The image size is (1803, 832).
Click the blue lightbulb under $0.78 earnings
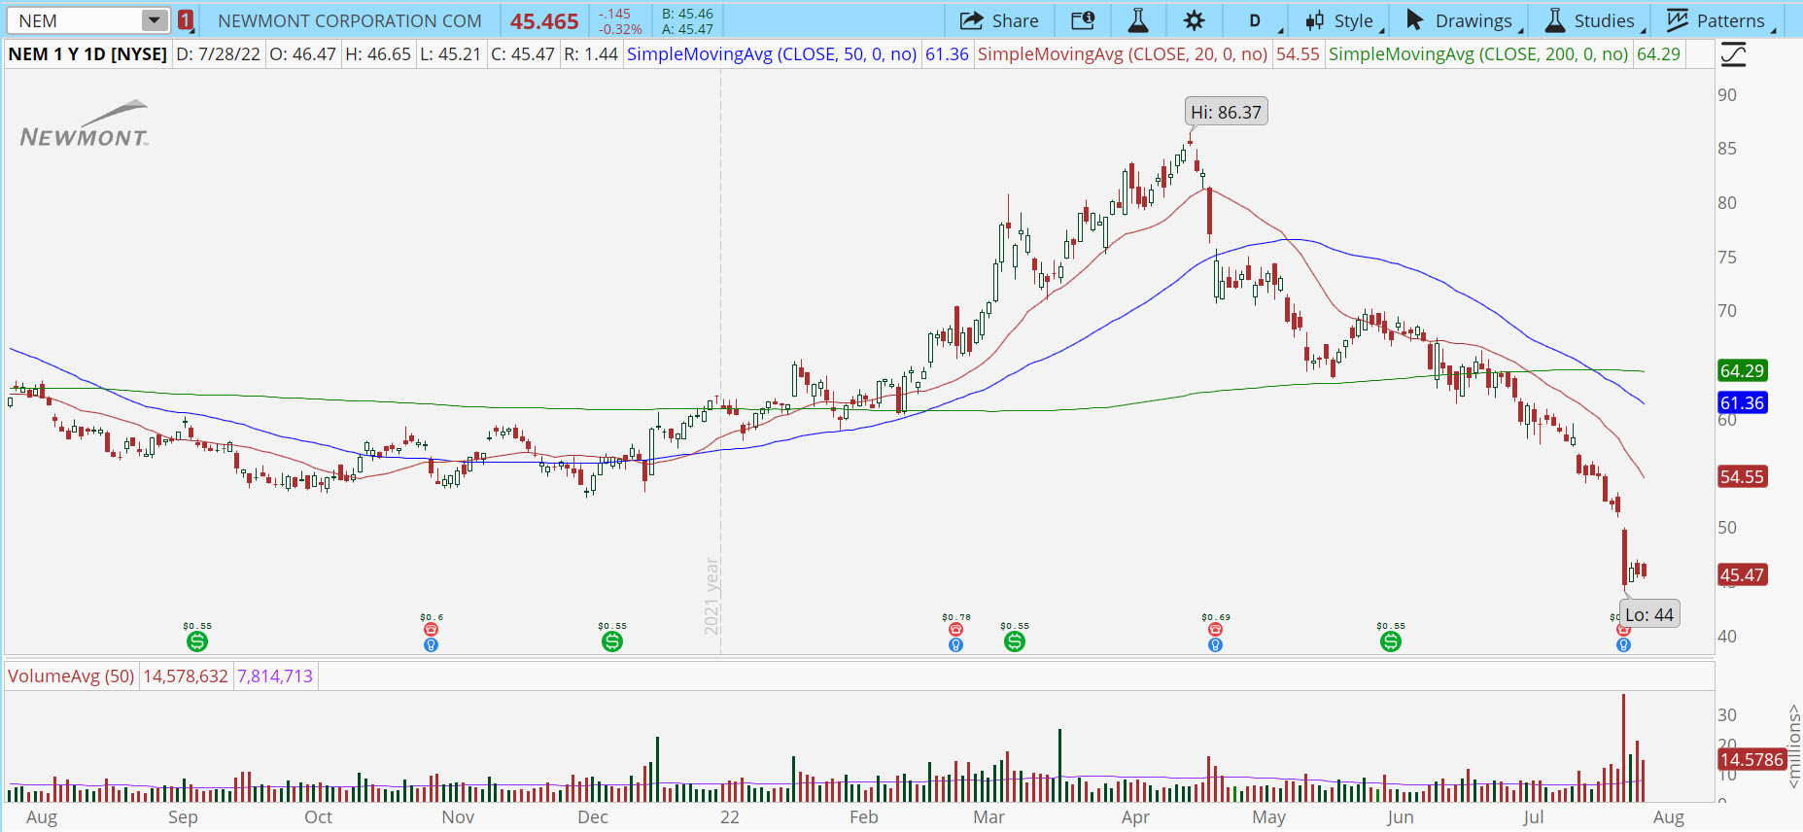tap(955, 644)
